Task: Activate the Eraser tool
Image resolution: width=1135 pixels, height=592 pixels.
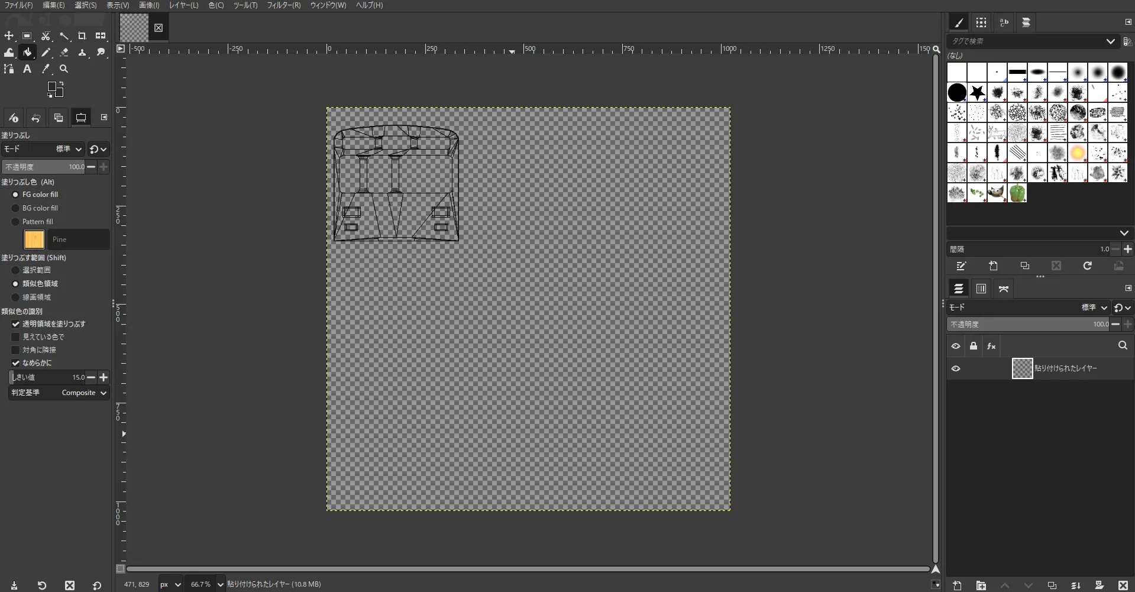Action: [64, 53]
